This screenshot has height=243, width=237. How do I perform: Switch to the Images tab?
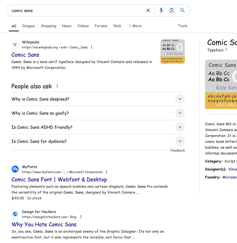coord(28,26)
